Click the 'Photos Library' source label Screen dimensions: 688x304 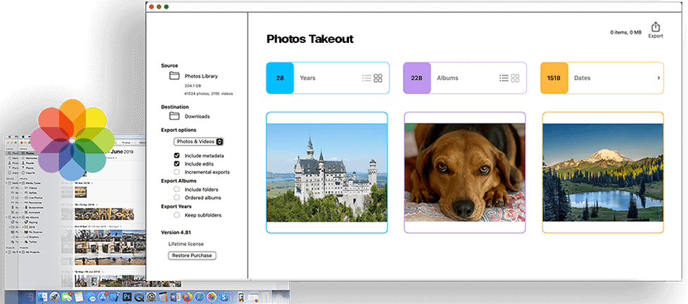pyautogui.click(x=201, y=76)
